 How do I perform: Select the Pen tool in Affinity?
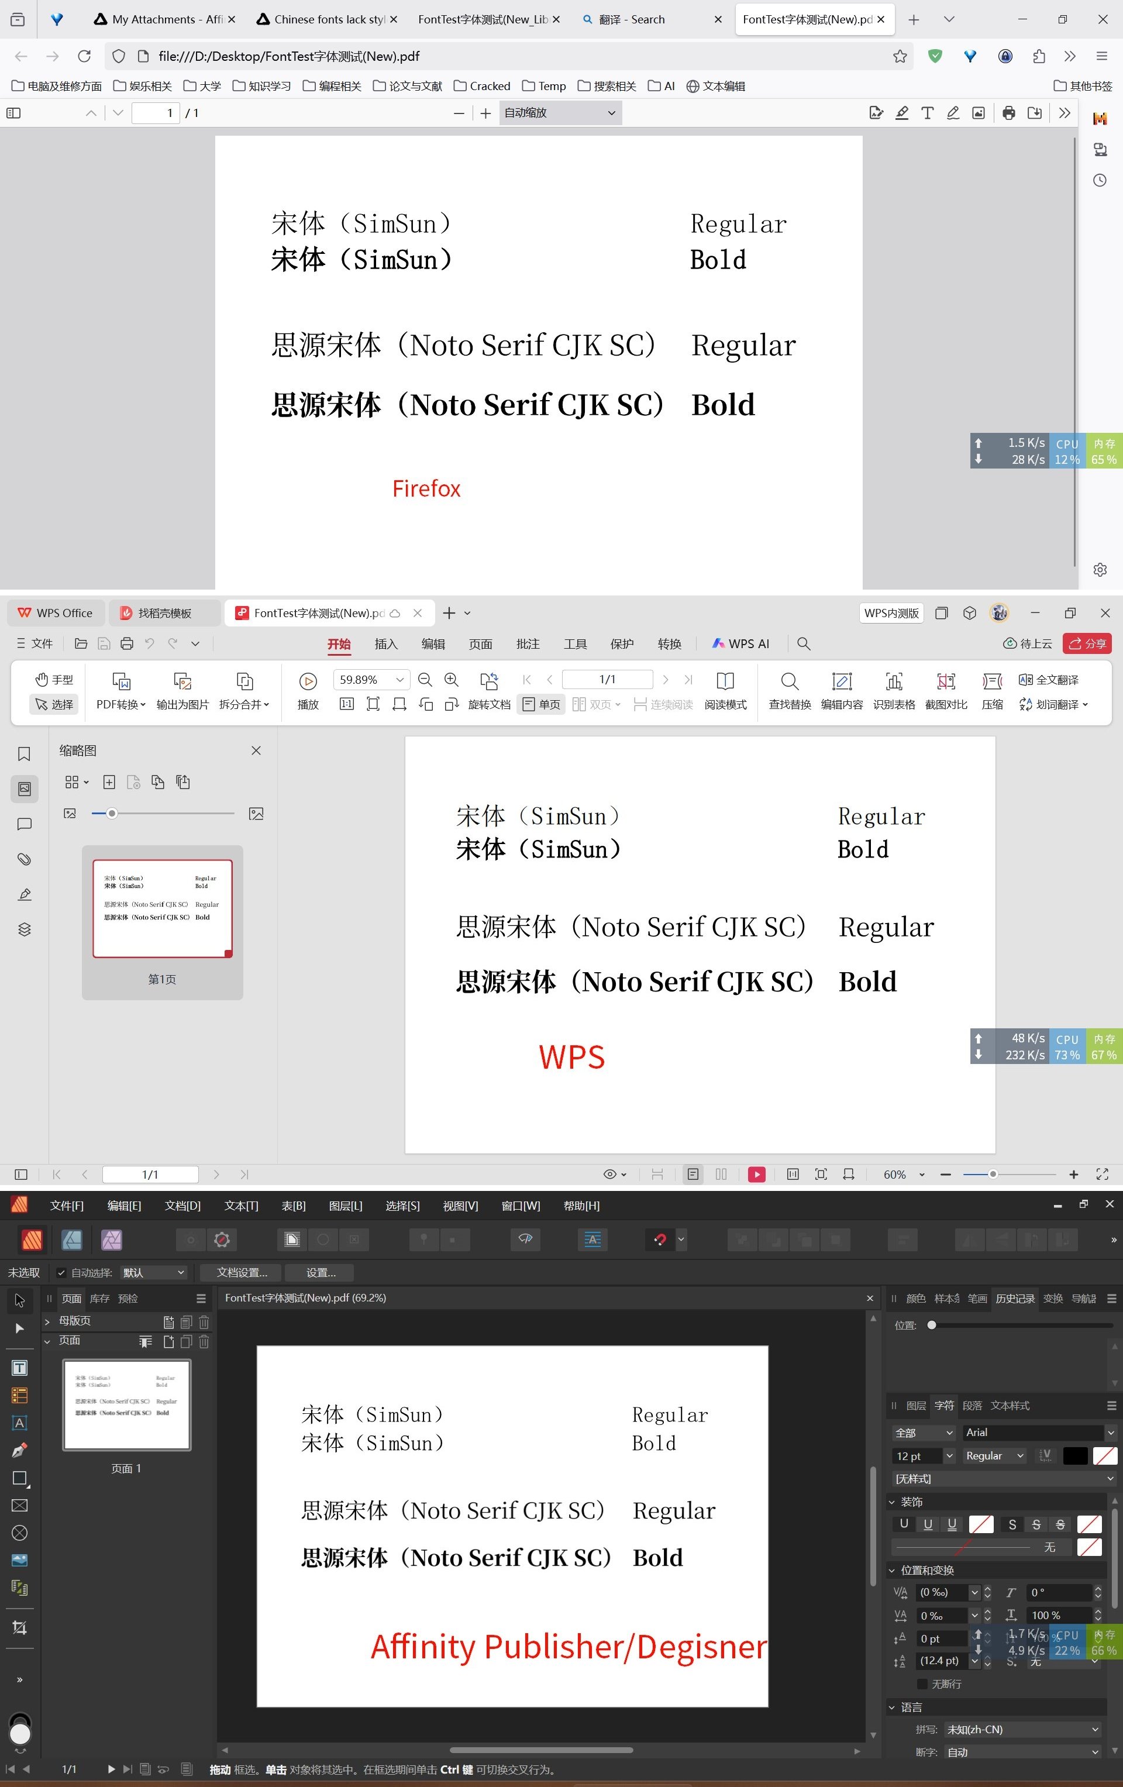tap(20, 1450)
